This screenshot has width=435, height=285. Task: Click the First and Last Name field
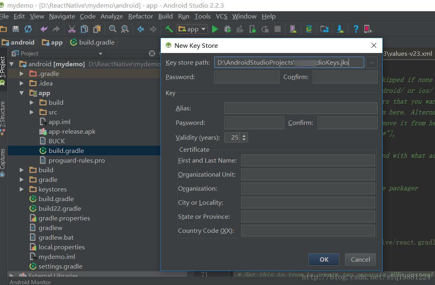coord(308,161)
